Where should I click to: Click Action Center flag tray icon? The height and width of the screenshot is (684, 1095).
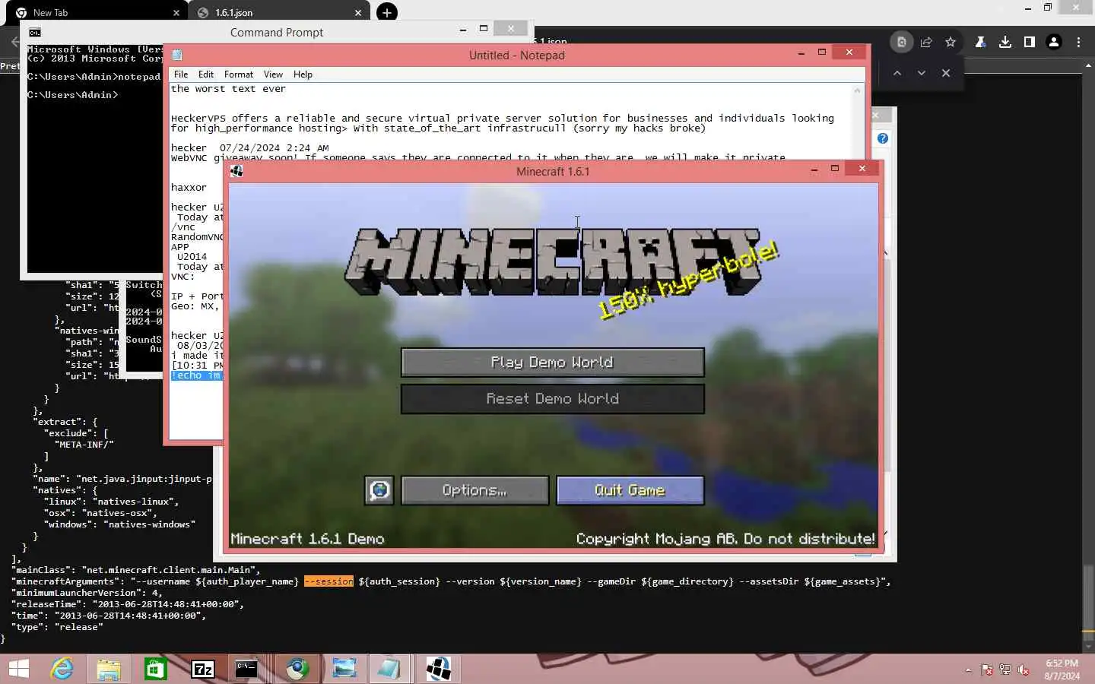[x=986, y=670]
